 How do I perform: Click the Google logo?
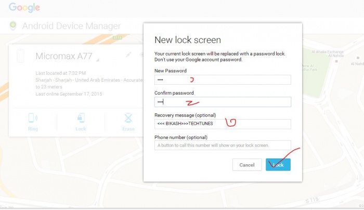click(24, 8)
